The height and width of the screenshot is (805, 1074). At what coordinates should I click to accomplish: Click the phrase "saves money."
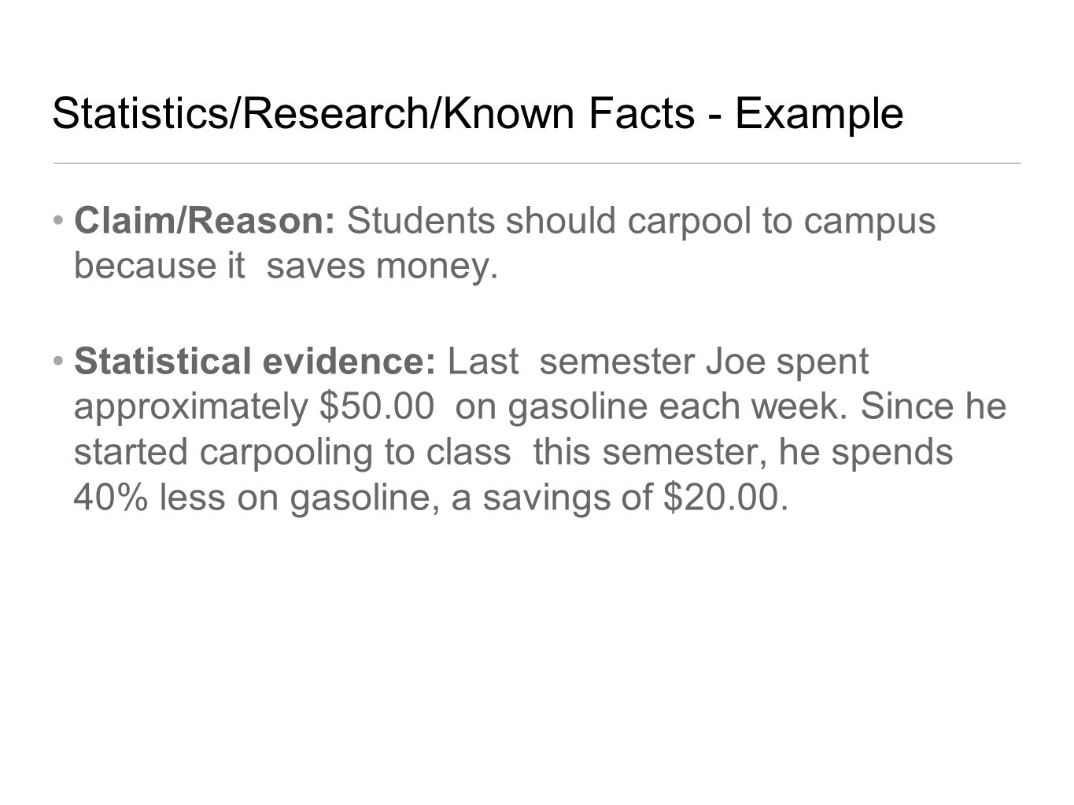pyautogui.click(x=383, y=267)
